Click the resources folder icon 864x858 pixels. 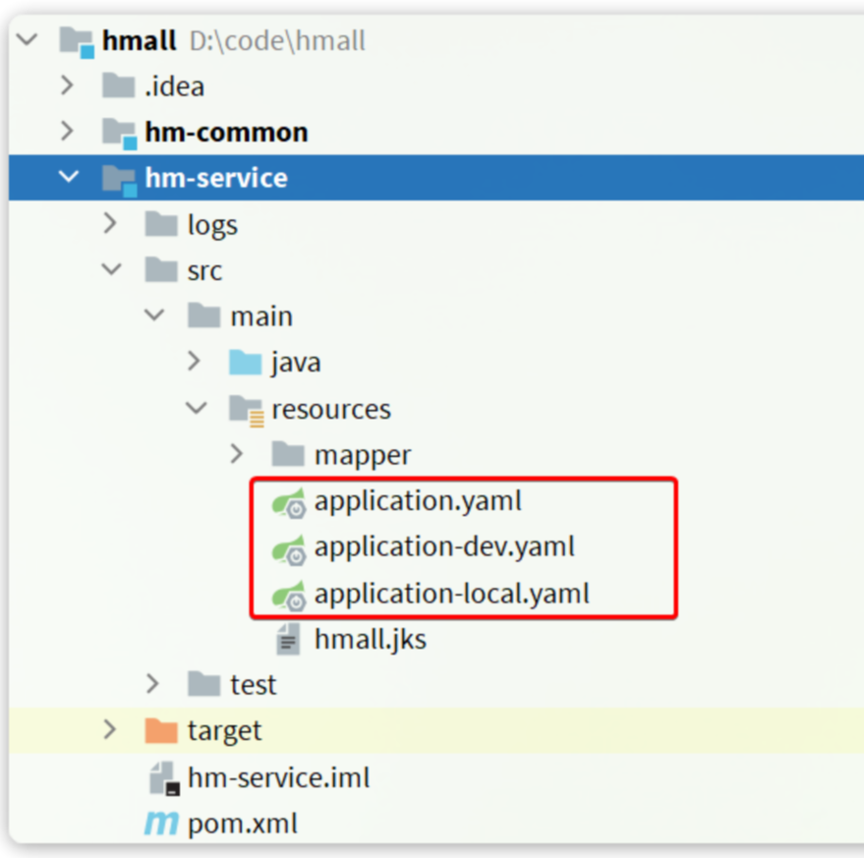tap(246, 410)
